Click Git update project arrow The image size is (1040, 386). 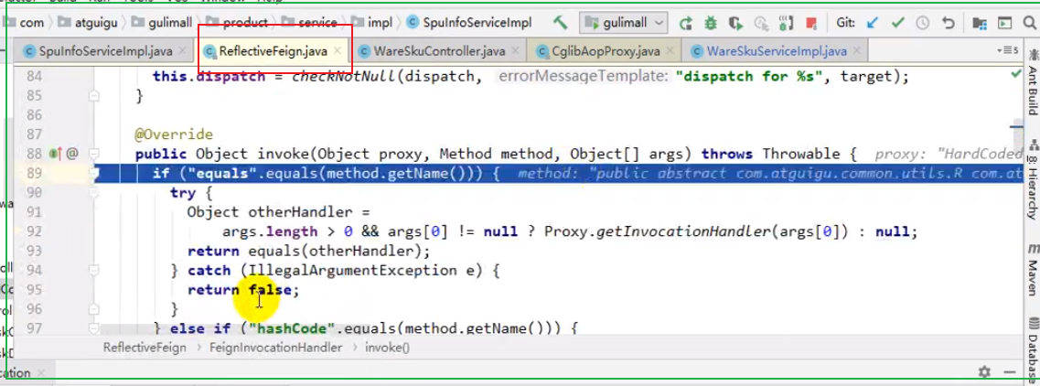873,23
